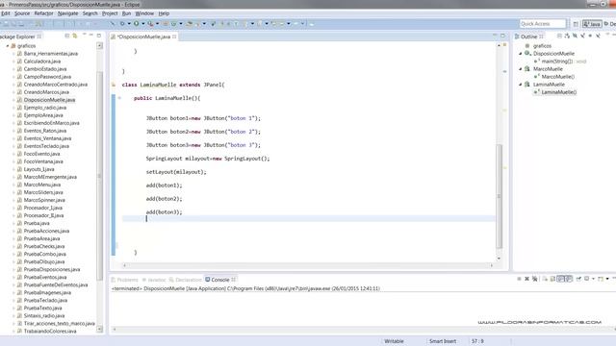Open the Search menu
The image size is (616, 346).
tap(90, 13)
